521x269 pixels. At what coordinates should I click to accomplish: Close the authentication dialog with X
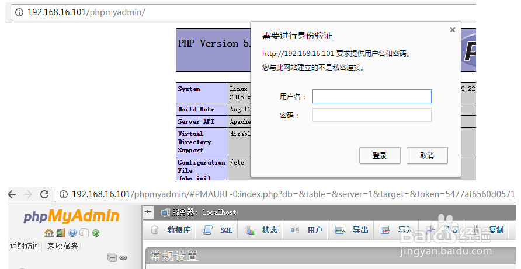click(452, 30)
